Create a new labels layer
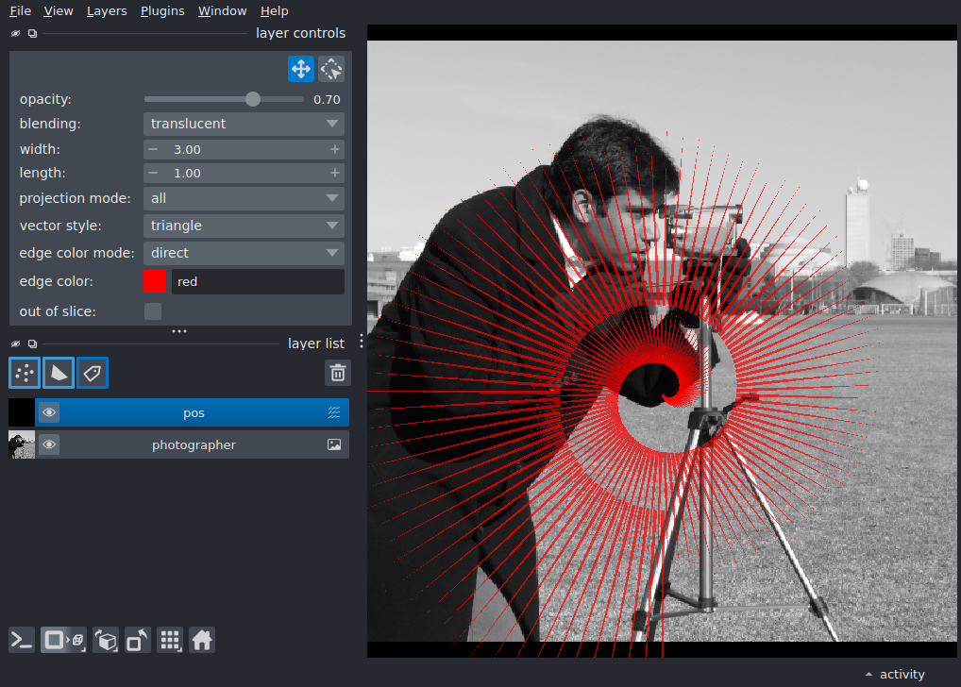The image size is (961, 687). click(93, 373)
